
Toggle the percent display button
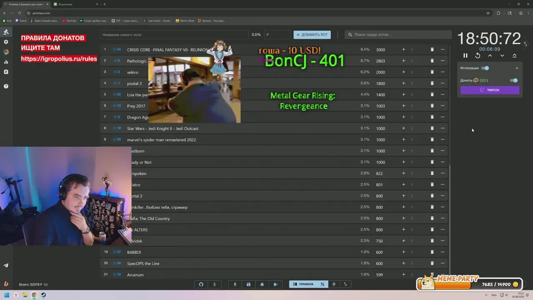click(x=322, y=284)
